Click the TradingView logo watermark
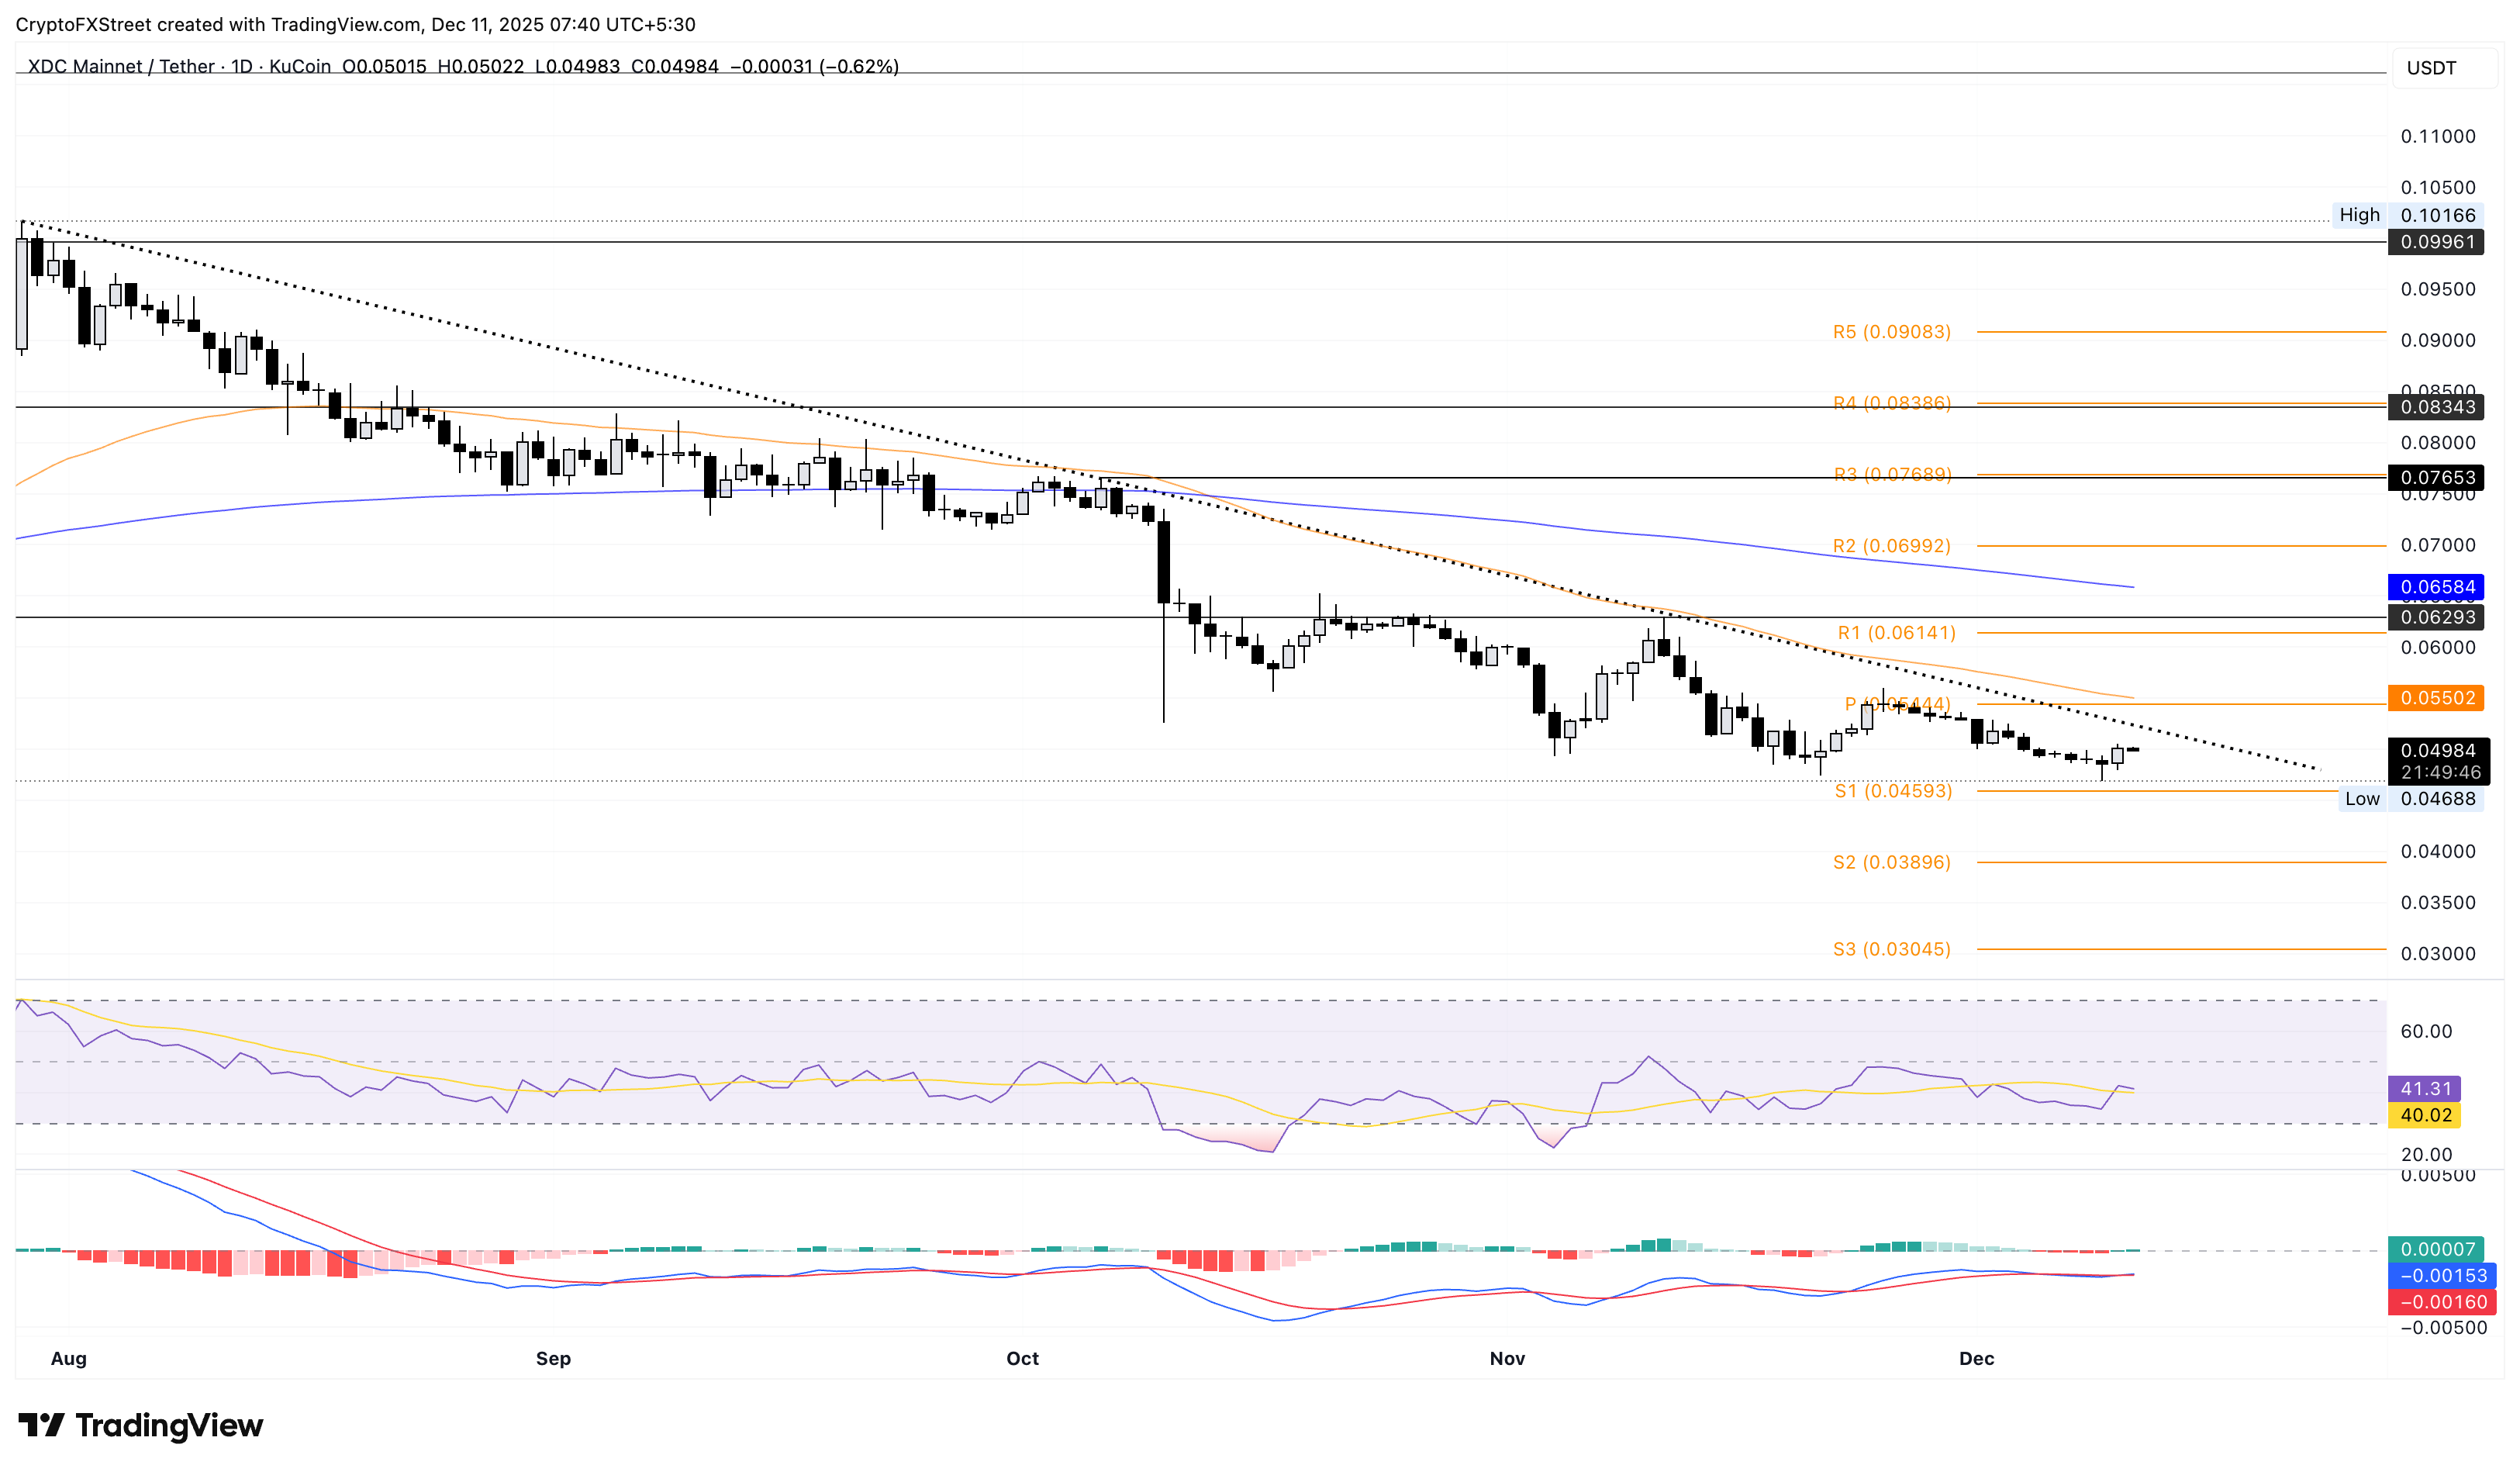 pos(140,1425)
